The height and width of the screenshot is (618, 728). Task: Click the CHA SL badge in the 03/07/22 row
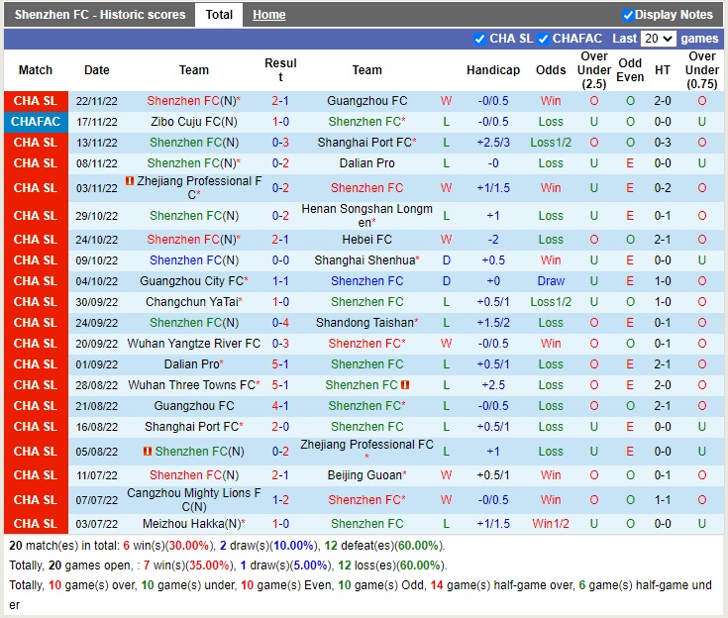tap(36, 524)
